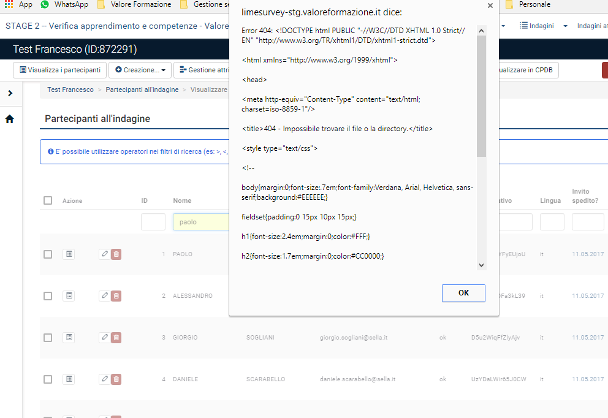Expand the sidebar with the chevron arrow
608x418 pixels.
[x=10, y=93]
